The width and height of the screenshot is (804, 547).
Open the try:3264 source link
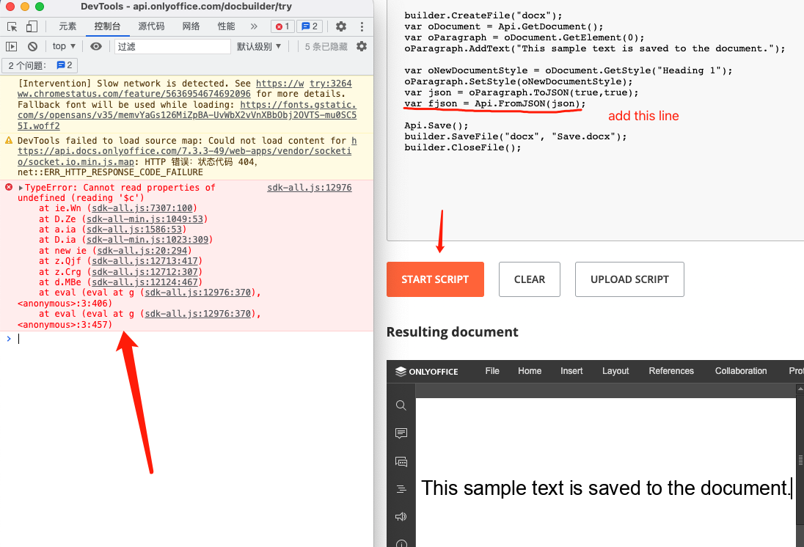click(330, 84)
